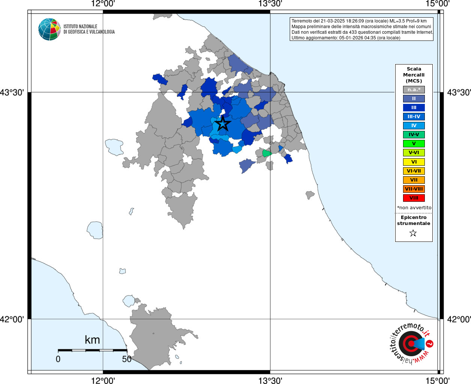Select the III-IV legend swatch
The image size is (471, 384).
414,117
